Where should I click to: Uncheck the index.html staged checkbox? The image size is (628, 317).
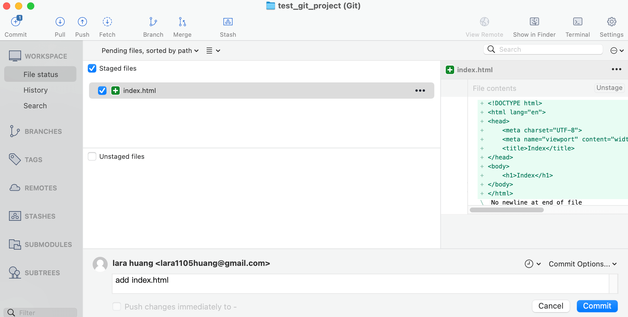[x=102, y=91]
